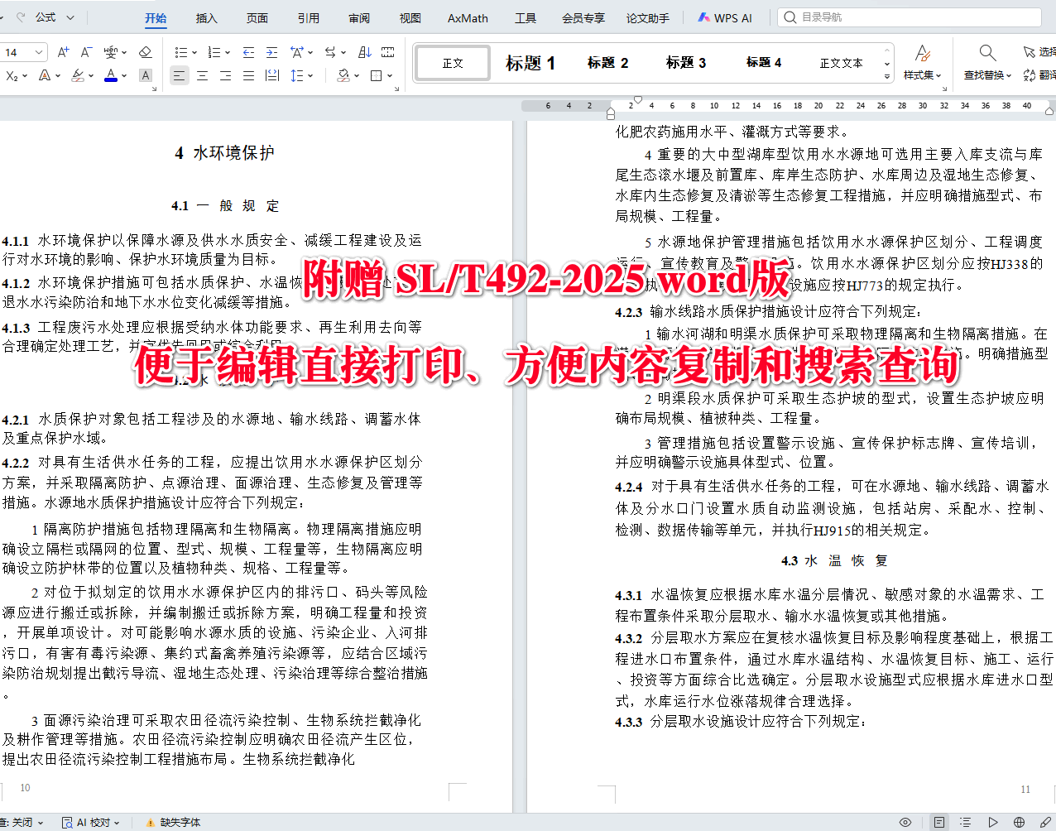Viewport: 1056px width, 831px height.
Task: Open the line spacing tool
Action: pyautogui.click(x=299, y=76)
